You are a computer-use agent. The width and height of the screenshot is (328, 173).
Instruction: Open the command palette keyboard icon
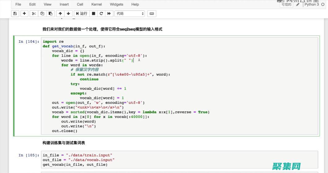point(151,14)
